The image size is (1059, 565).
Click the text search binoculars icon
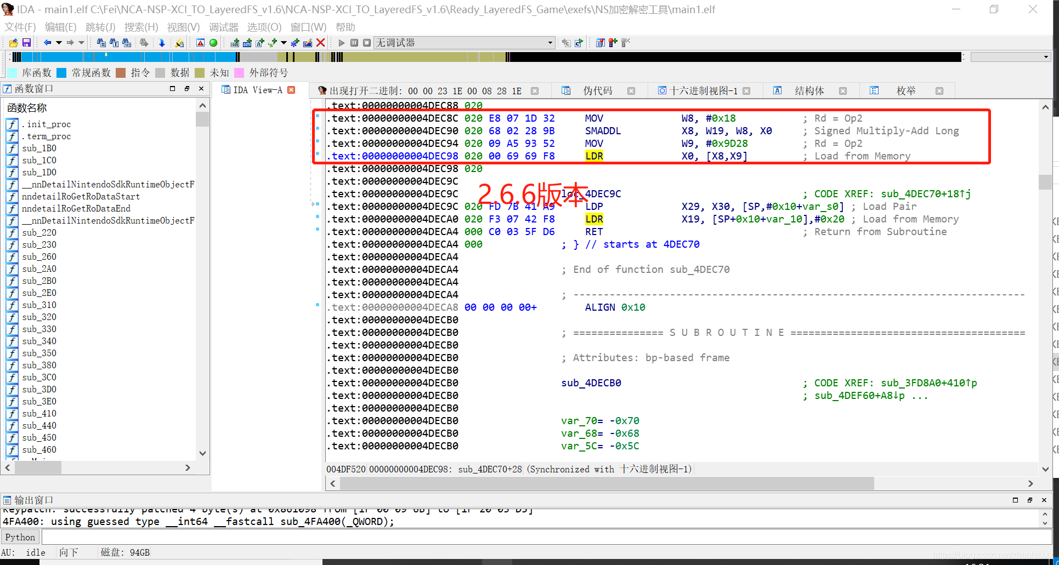(114, 43)
